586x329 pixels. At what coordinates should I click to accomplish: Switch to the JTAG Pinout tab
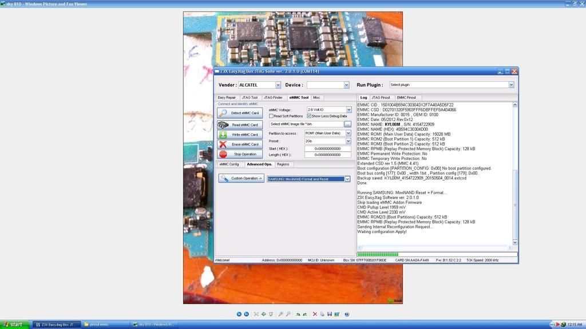(x=381, y=98)
